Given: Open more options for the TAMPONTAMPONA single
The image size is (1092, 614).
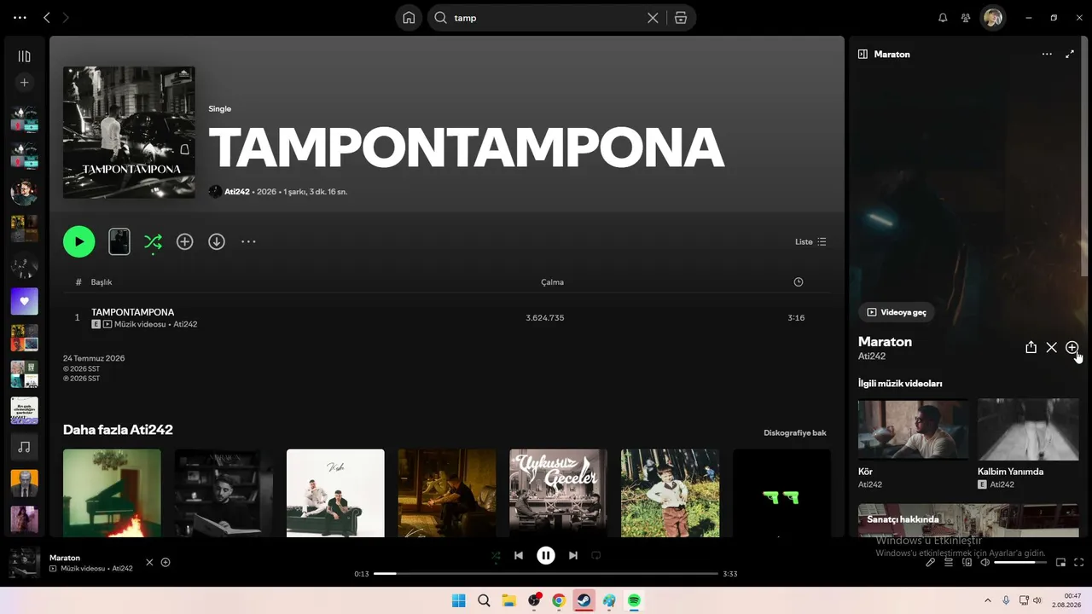Looking at the screenshot, I should (248, 241).
